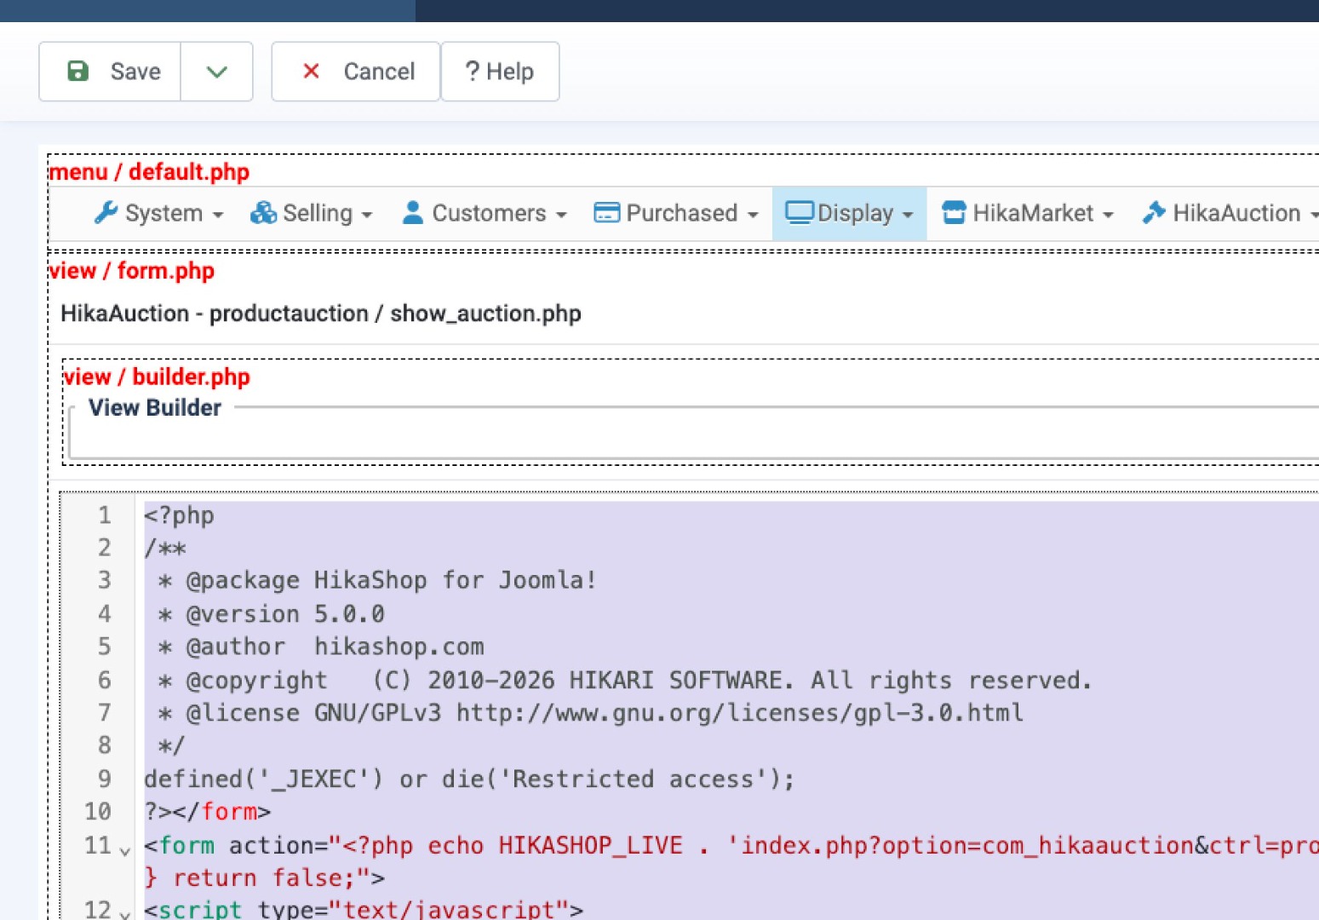Screen dimensions: 1319x920
Task: Click the menu / default.php view label
Action: 149,172
